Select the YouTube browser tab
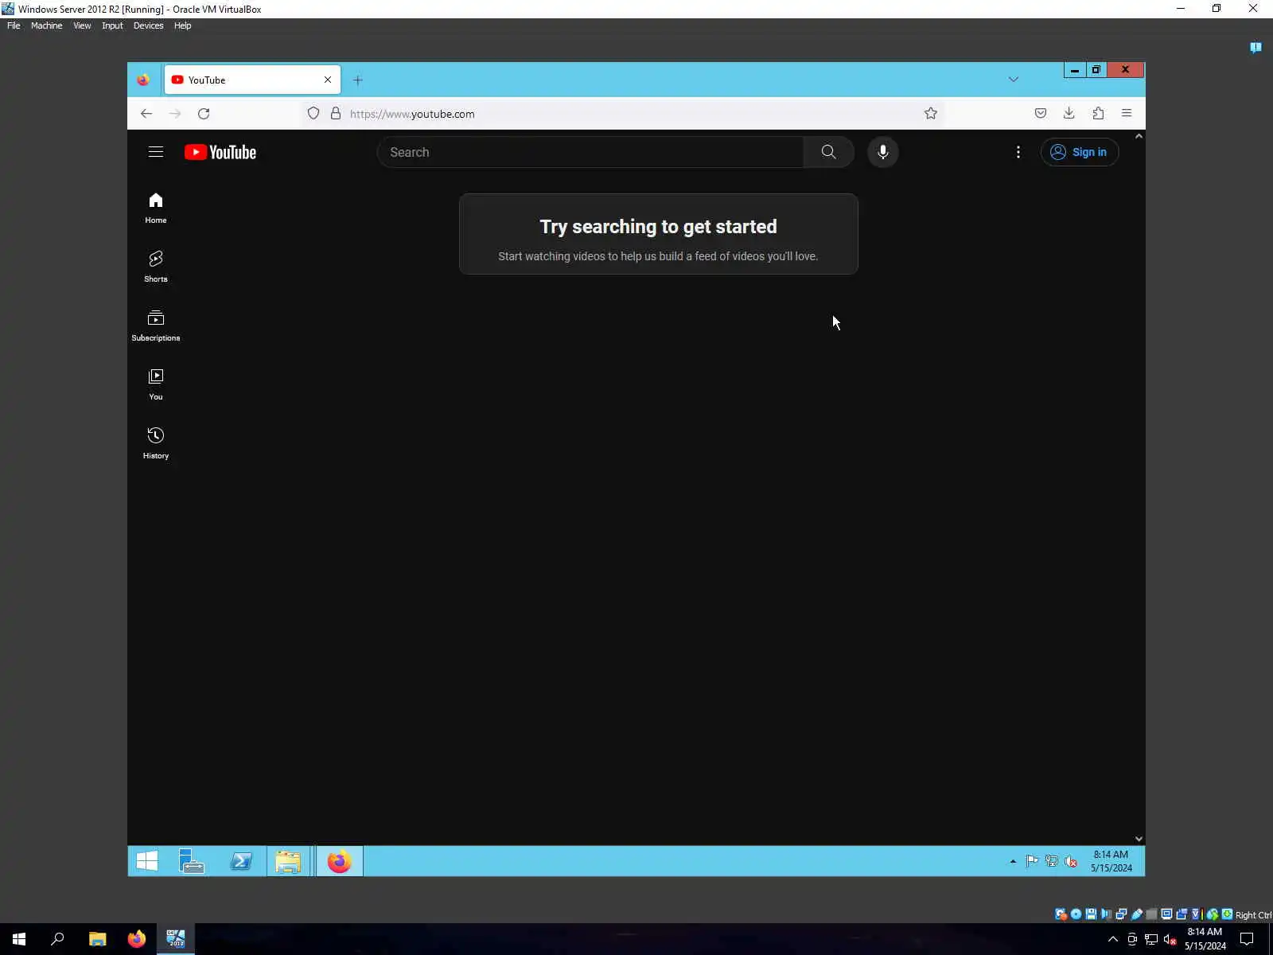Viewport: 1273px width, 955px height. click(252, 80)
